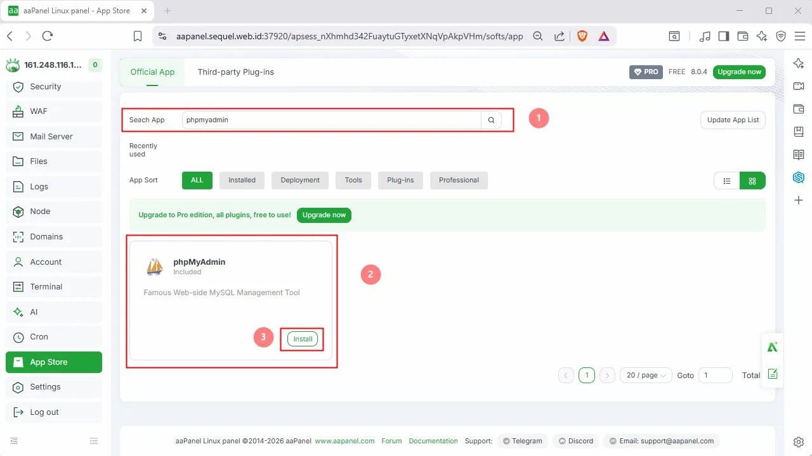Open www.aapanel.com footer link
This screenshot has width=812, height=456.
pos(344,441)
